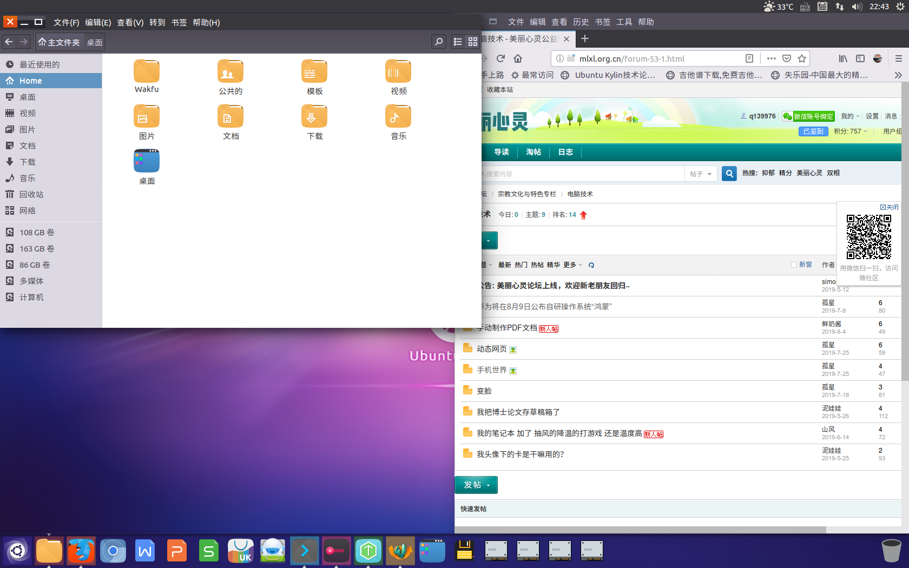Open WPS Writer in dock
Screen dimensions: 909x568
pos(145,551)
